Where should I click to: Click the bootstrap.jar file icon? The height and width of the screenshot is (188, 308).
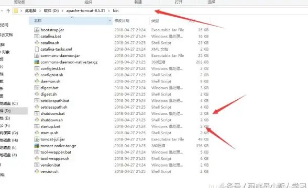[x=37, y=30]
